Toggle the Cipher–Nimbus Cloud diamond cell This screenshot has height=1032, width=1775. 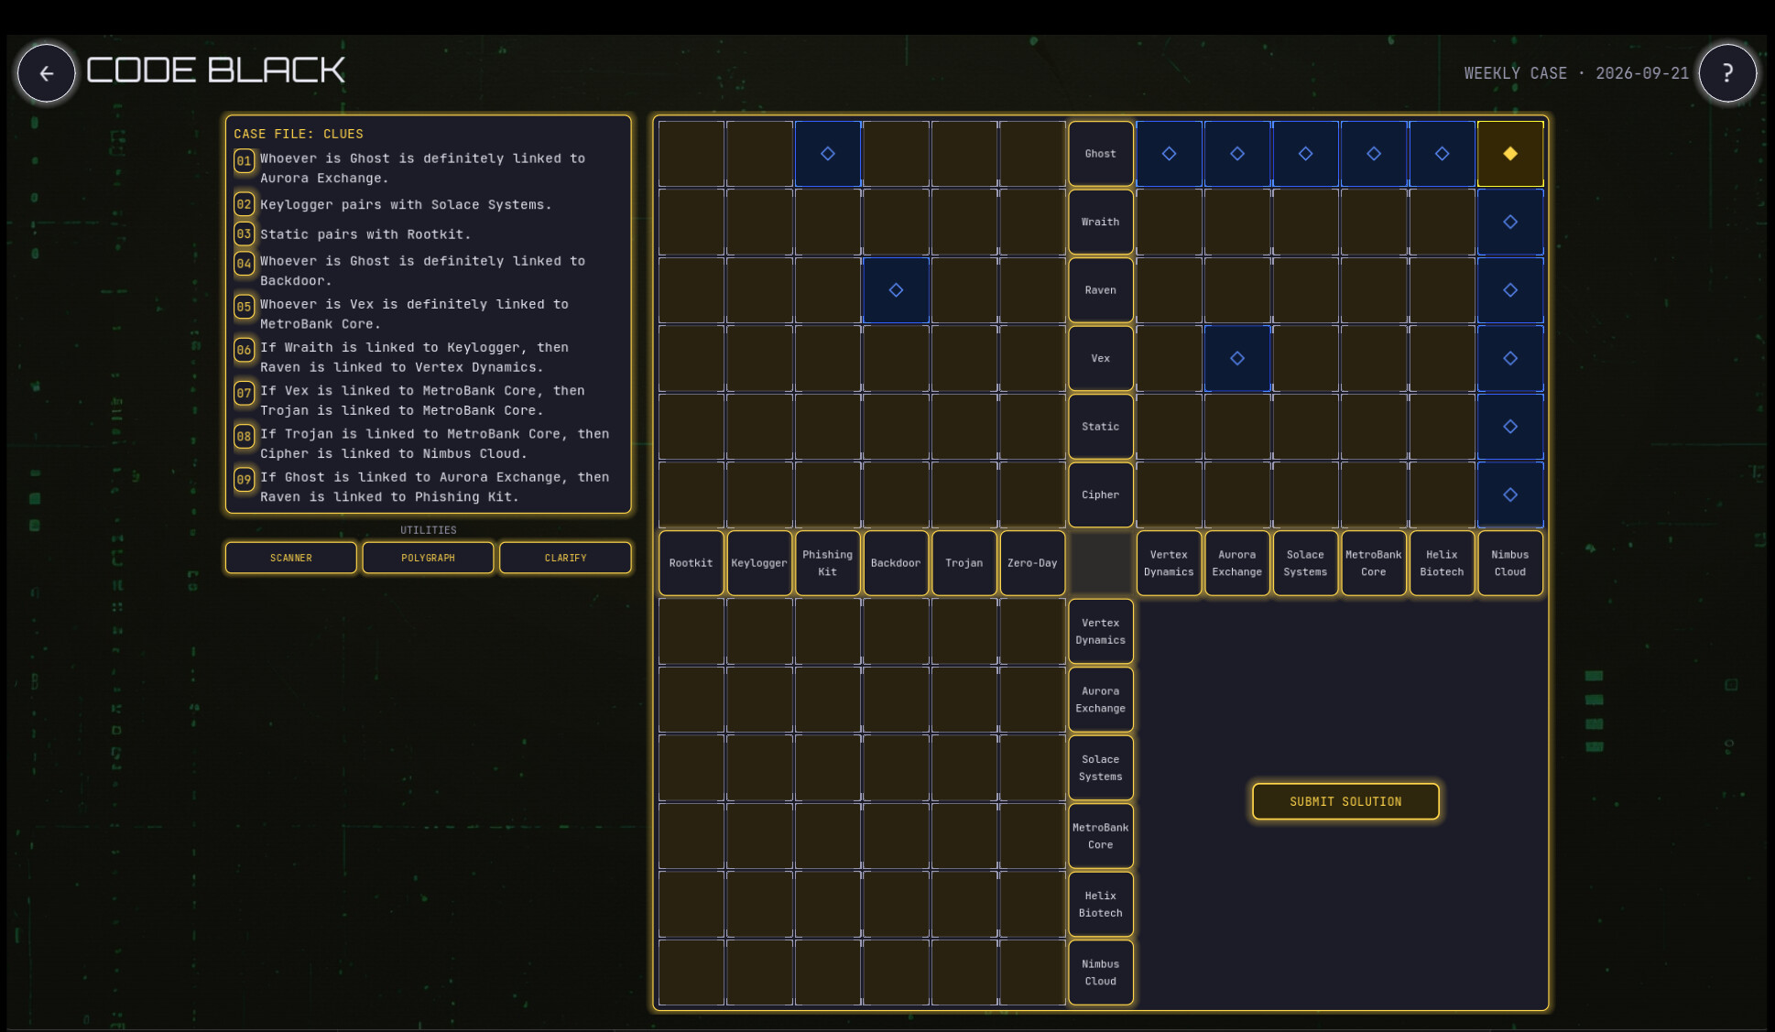tap(1510, 494)
